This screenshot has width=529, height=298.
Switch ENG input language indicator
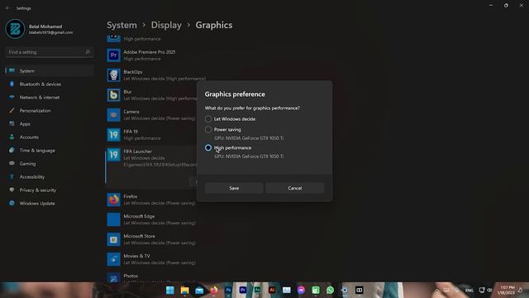469,291
